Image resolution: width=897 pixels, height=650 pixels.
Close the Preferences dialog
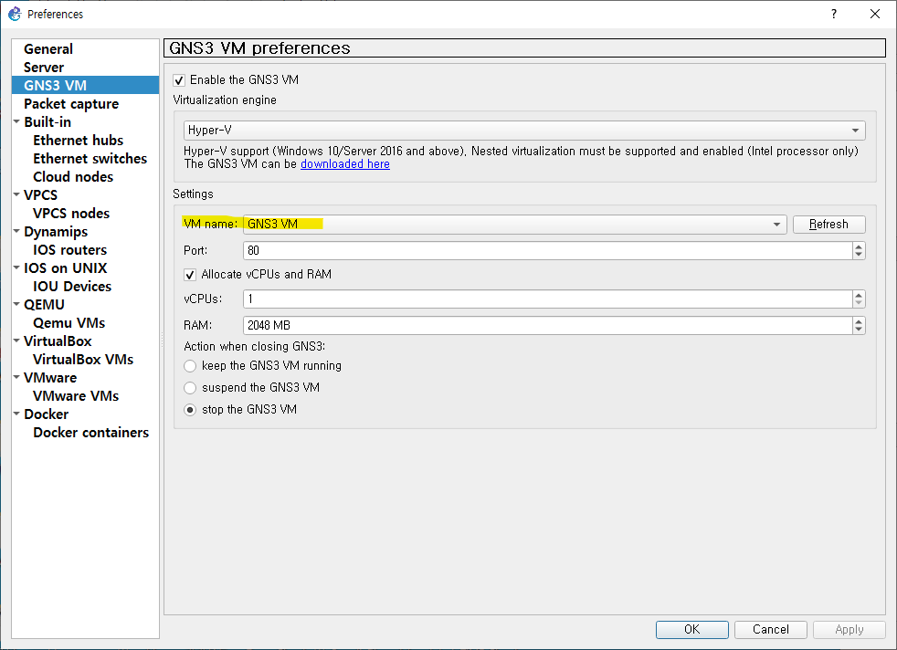(875, 14)
